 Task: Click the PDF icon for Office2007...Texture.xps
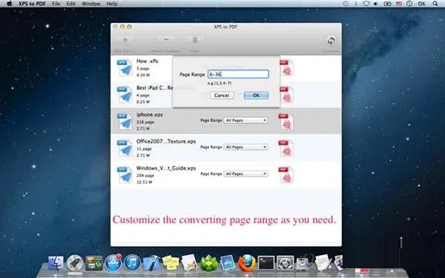[286, 148]
